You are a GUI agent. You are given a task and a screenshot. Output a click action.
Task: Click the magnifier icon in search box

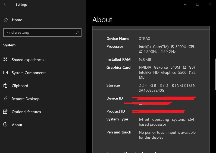coord(77,33)
